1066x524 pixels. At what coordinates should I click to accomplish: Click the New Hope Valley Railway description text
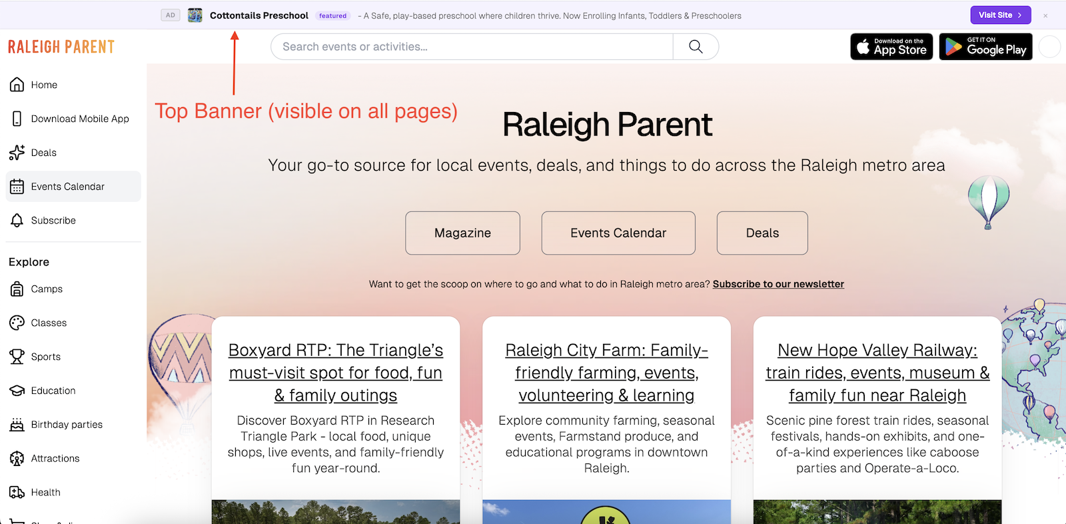(x=877, y=444)
